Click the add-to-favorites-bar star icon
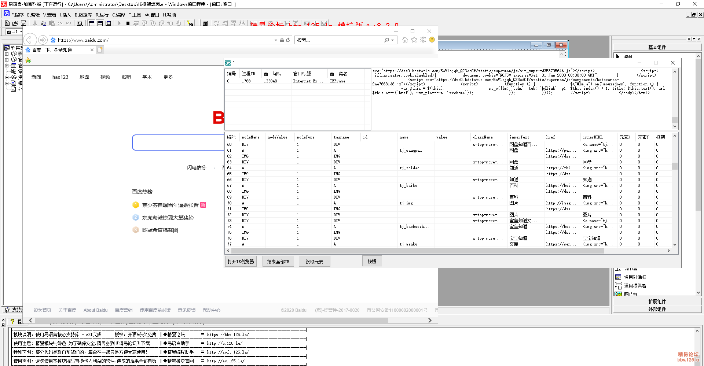 click(x=28, y=60)
